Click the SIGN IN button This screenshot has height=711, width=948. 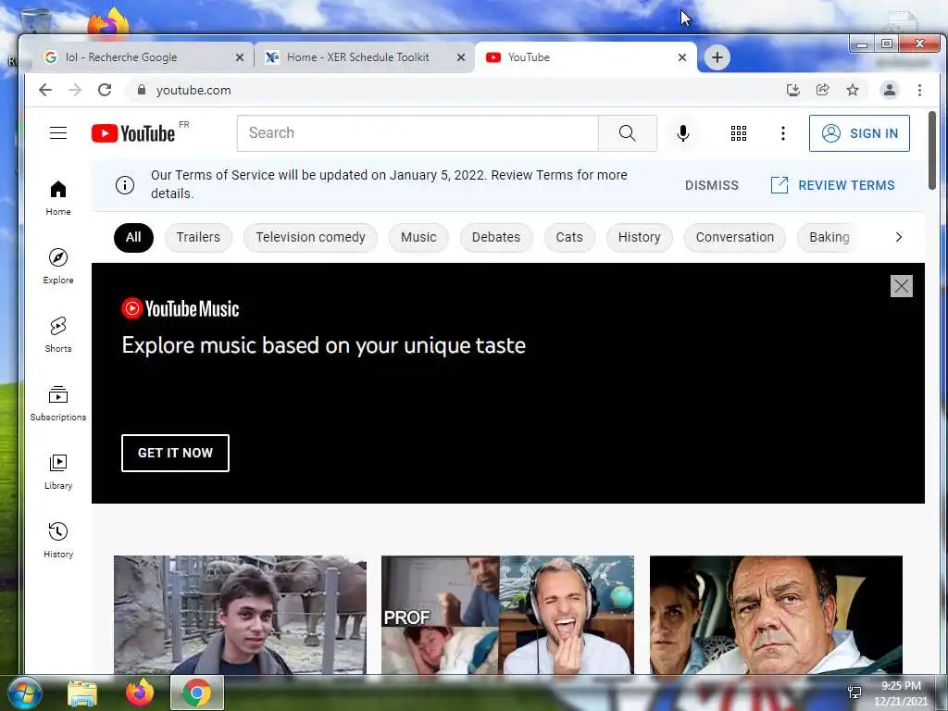tap(859, 133)
